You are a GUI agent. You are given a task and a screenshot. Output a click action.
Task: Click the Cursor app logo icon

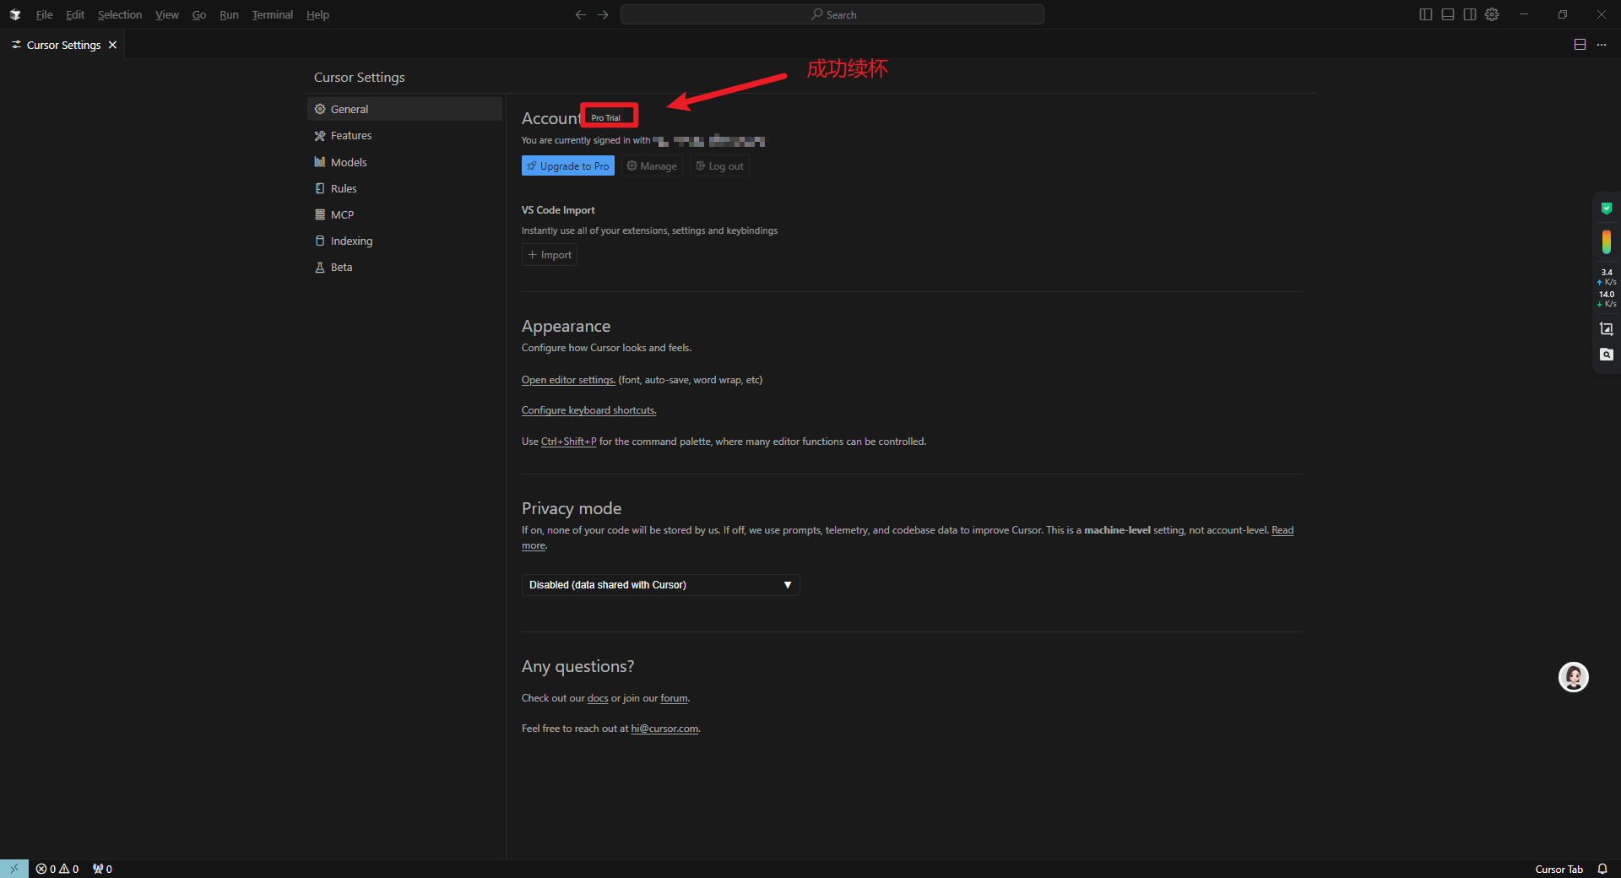(15, 14)
